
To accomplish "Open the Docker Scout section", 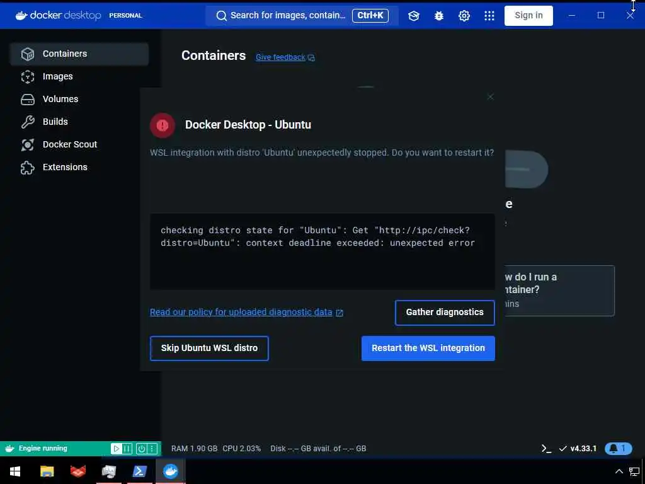I will click(79, 144).
